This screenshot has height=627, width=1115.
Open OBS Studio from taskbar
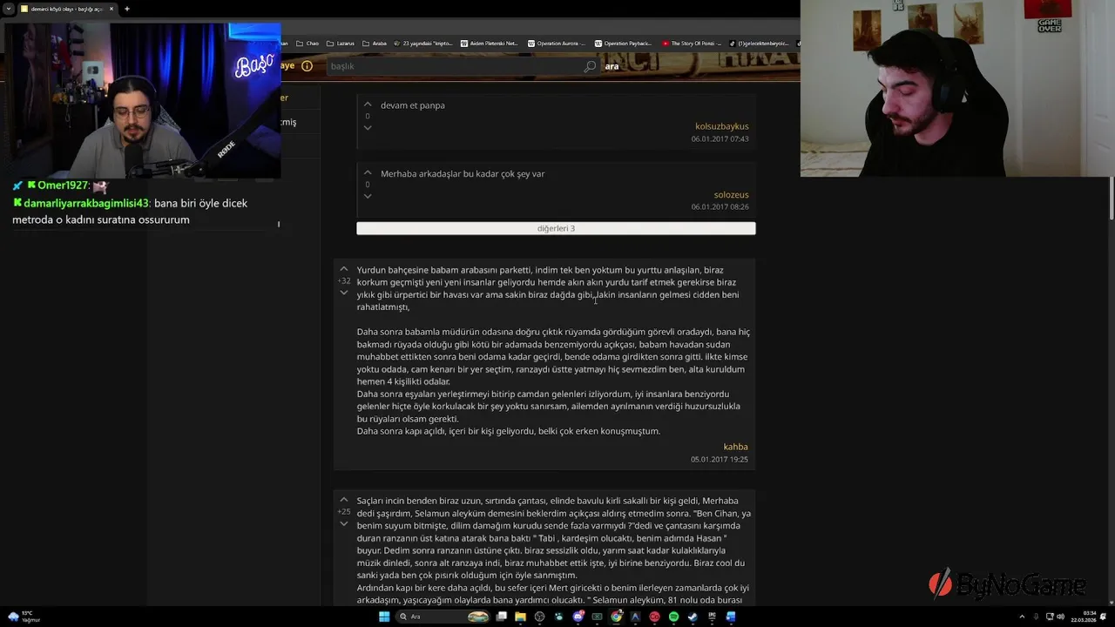(539, 617)
